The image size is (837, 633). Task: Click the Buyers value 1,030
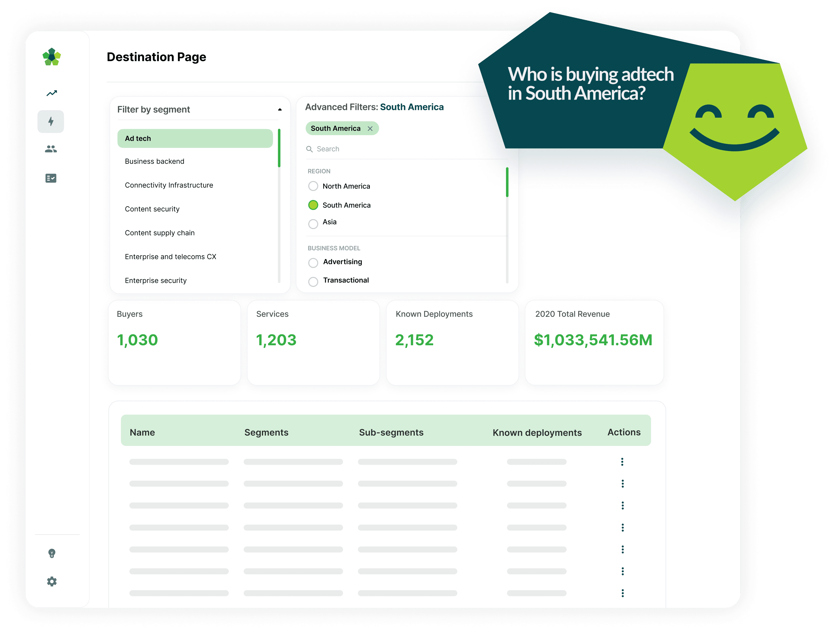pyautogui.click(x=137, y=340)
